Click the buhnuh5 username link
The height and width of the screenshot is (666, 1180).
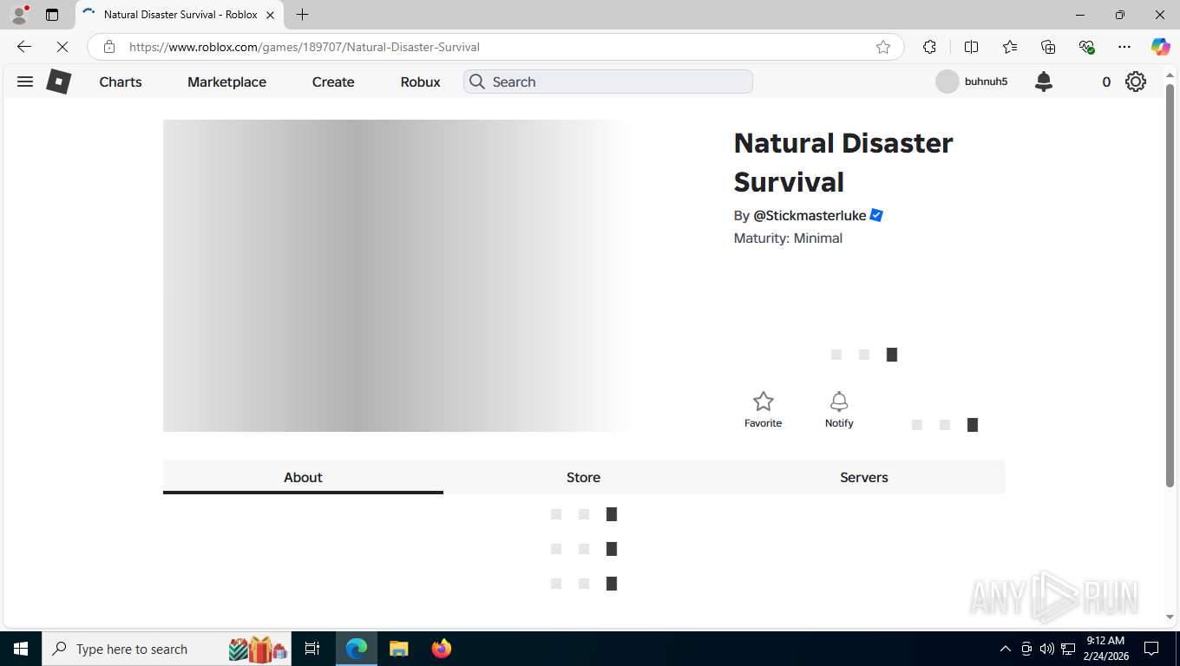coord(987,82)
